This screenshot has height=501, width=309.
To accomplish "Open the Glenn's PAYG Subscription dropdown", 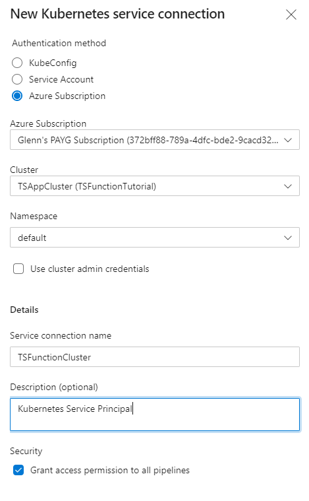I will click(x=155, y=140).
